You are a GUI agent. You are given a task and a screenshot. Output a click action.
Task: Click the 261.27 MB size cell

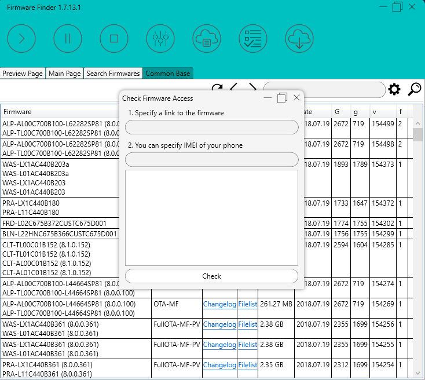click(x=276, y=304)
